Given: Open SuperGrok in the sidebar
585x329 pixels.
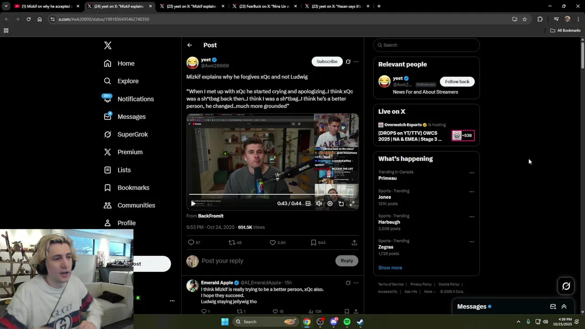Looking at the screenshot, I should click(126, 134).
